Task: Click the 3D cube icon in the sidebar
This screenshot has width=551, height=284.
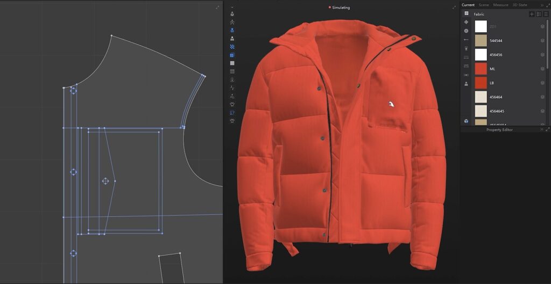Action: point(466,121)
